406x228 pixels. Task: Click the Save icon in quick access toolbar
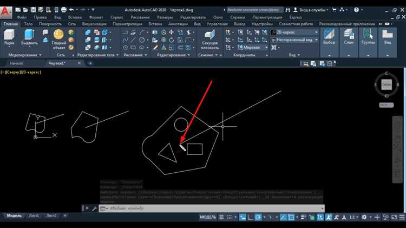point(33,10)
